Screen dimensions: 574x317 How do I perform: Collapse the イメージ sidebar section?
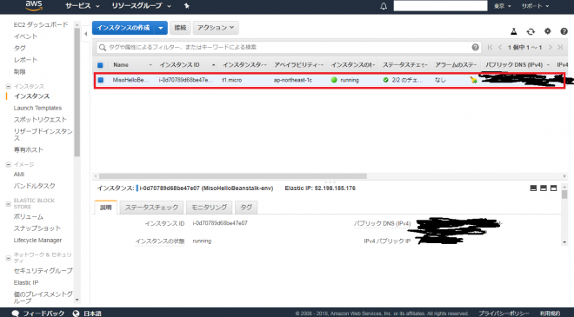coord(8,164)
